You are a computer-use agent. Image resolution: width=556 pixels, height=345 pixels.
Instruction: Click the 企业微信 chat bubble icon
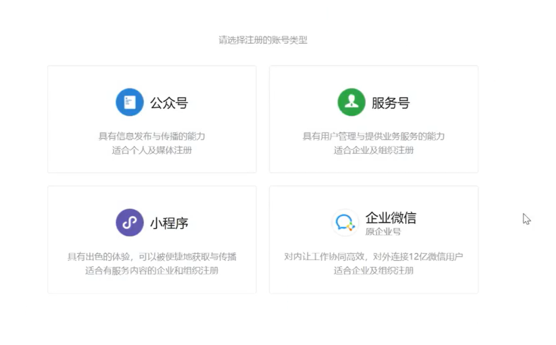(x=345, y=222)
